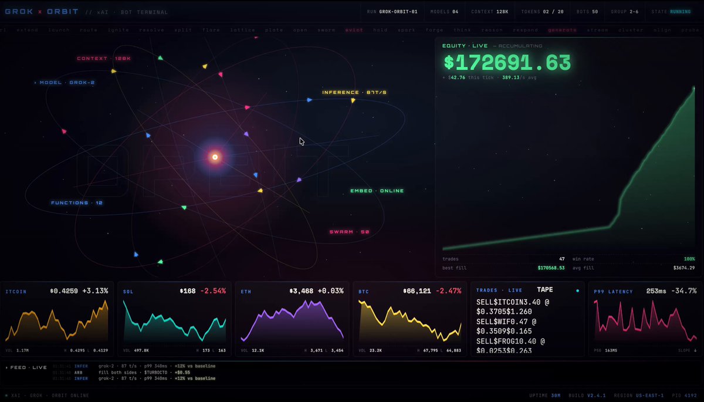704x402 pixels.
Task: Click the MODELS 04 header field
Action: (444, 12)
